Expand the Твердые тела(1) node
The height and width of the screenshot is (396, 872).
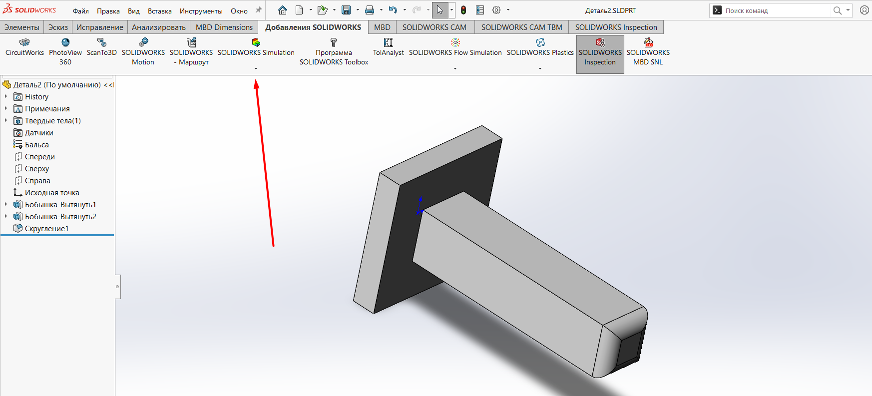click(x=6, y=120)
